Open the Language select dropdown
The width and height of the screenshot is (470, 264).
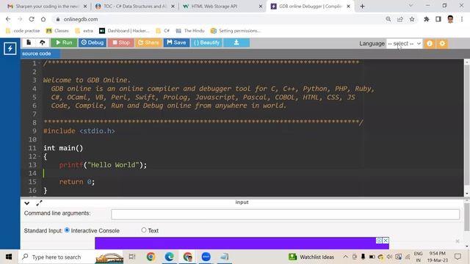(x=404, y=44)
